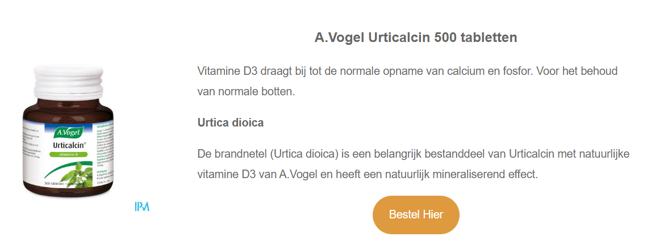651x249 pixels.
Task: Click the white bottle cap
Action: [x=69, y=81]
